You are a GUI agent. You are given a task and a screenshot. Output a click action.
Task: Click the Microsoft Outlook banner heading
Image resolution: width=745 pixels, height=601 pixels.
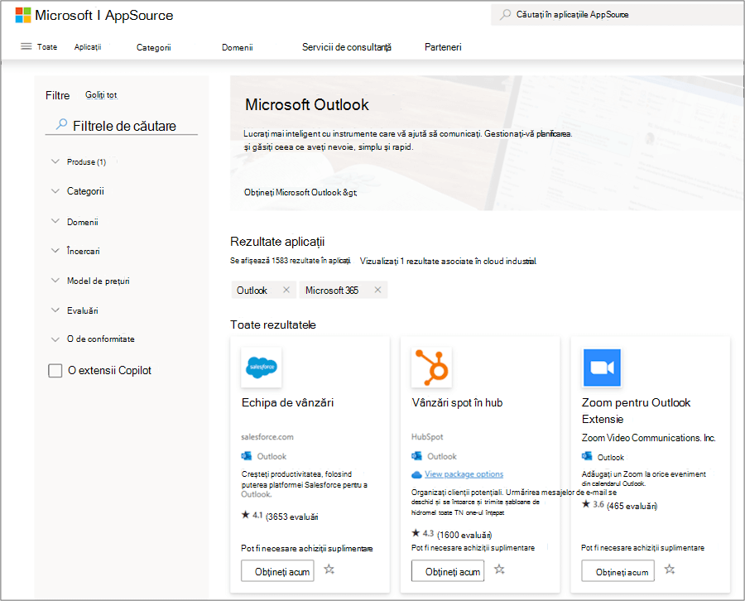click(x=307, y=104)
